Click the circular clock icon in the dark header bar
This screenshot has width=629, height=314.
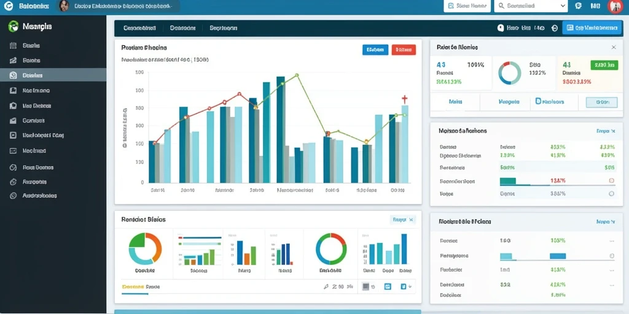(x=555, y=28)
